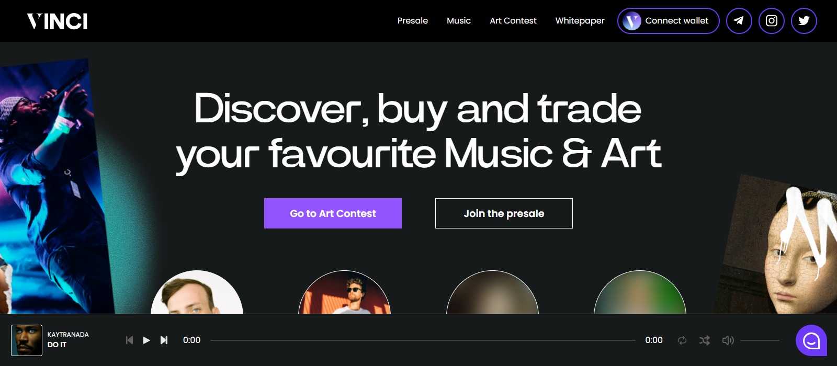Image resolution: width=837 pixels, height=366 pixels.
Task: Open the Whitepaper nav link
Action: (580, 21)
